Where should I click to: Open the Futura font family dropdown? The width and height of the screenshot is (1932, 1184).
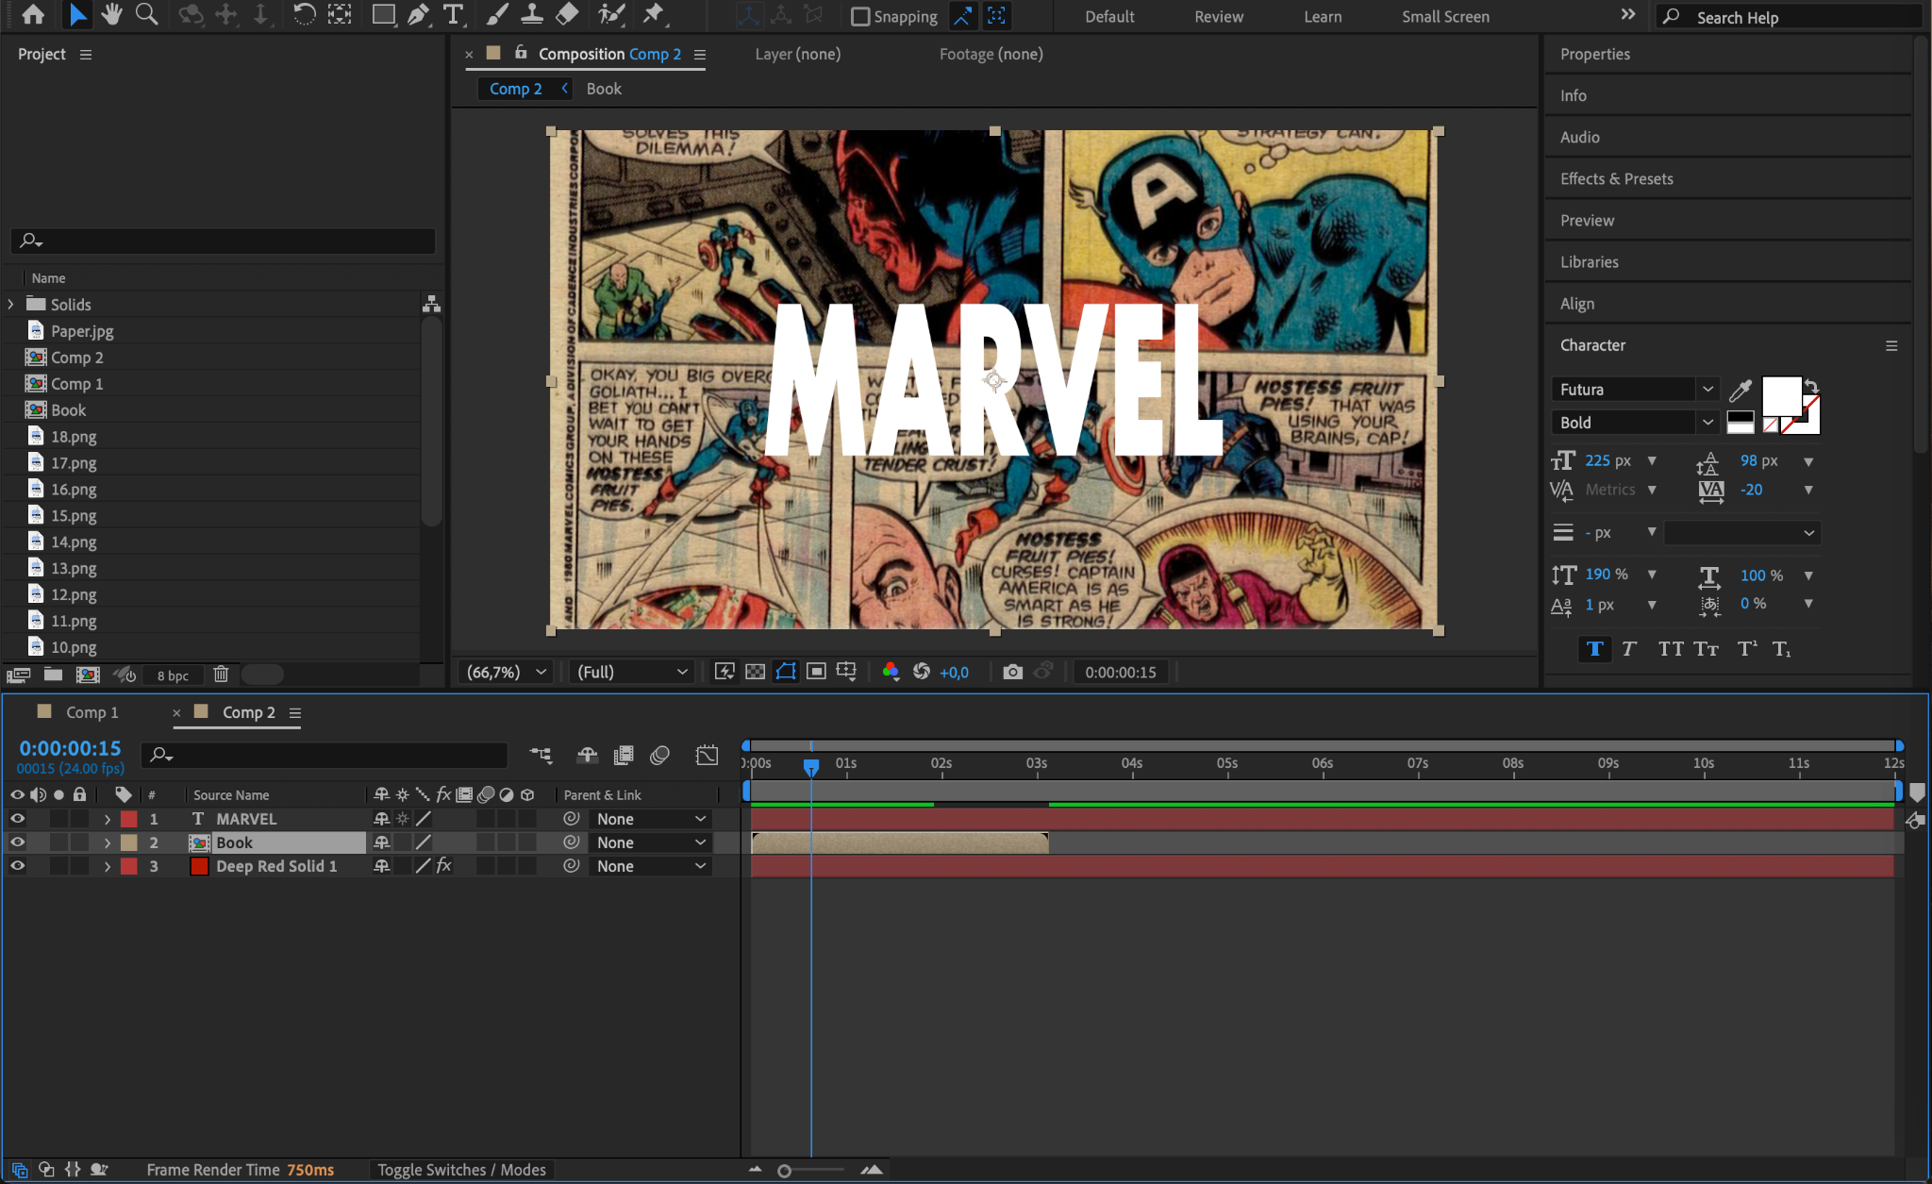point(1707,390)
